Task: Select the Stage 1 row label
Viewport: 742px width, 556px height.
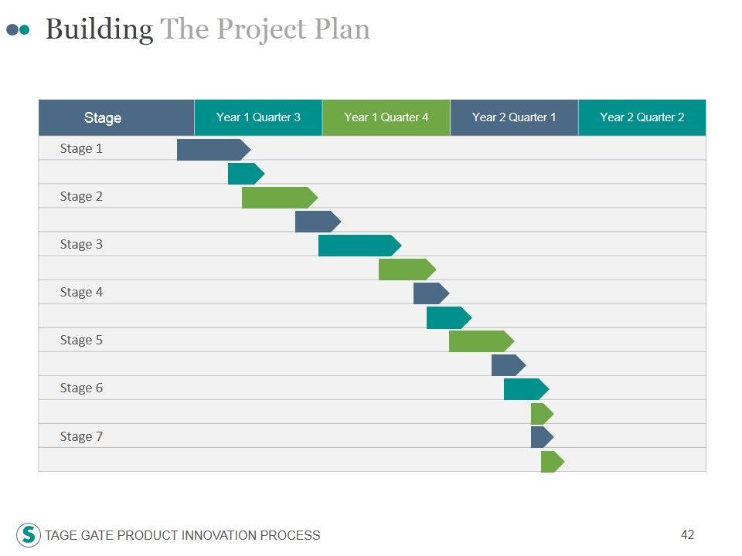Action: [x=81, y=148]
